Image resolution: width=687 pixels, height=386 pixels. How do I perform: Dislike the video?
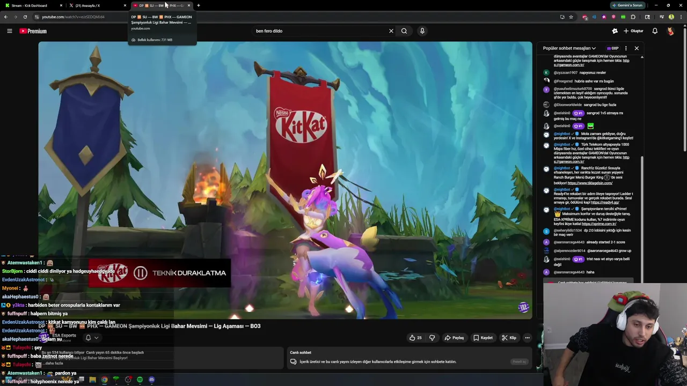tap(432, 338)
